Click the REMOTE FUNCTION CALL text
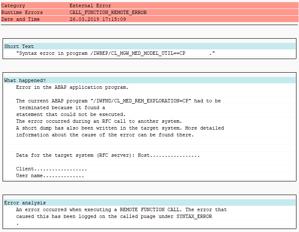Image resolution: width=299 pixels, height=232 pixels. coord(150,209)
